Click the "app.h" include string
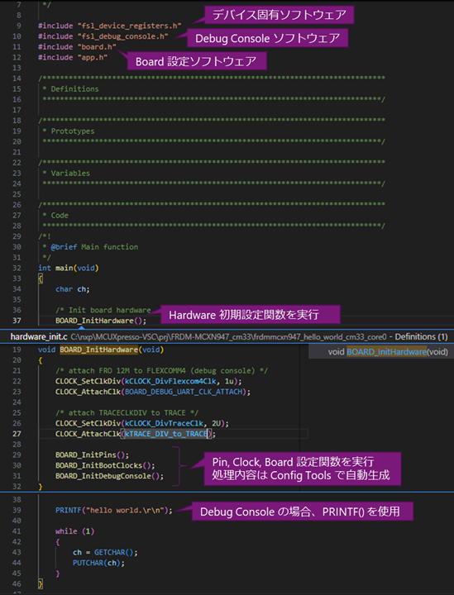The image size is (454, 595). click(x=93, y=58)
